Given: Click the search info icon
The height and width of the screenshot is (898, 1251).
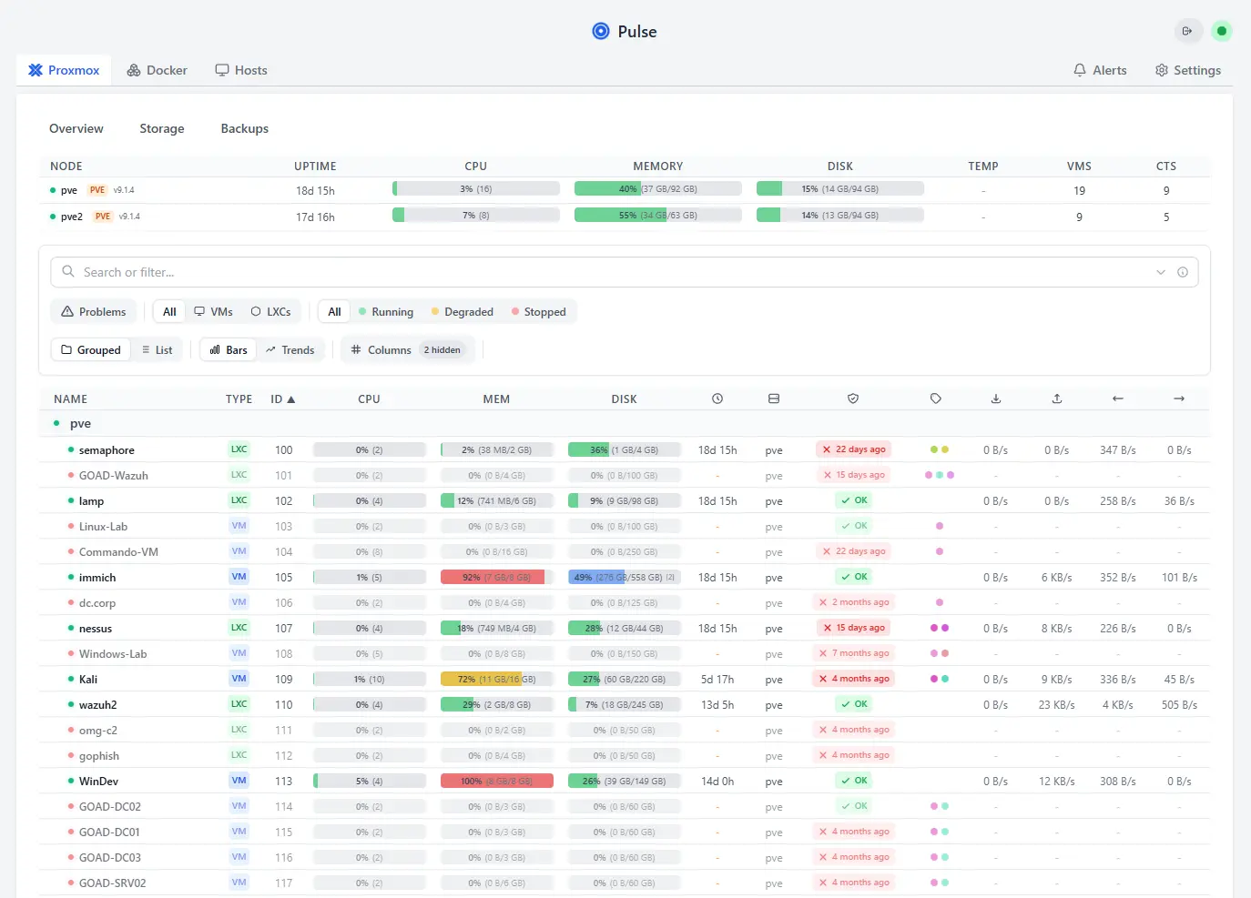Looking at the screenshot, I should [x=1183, y=272].
